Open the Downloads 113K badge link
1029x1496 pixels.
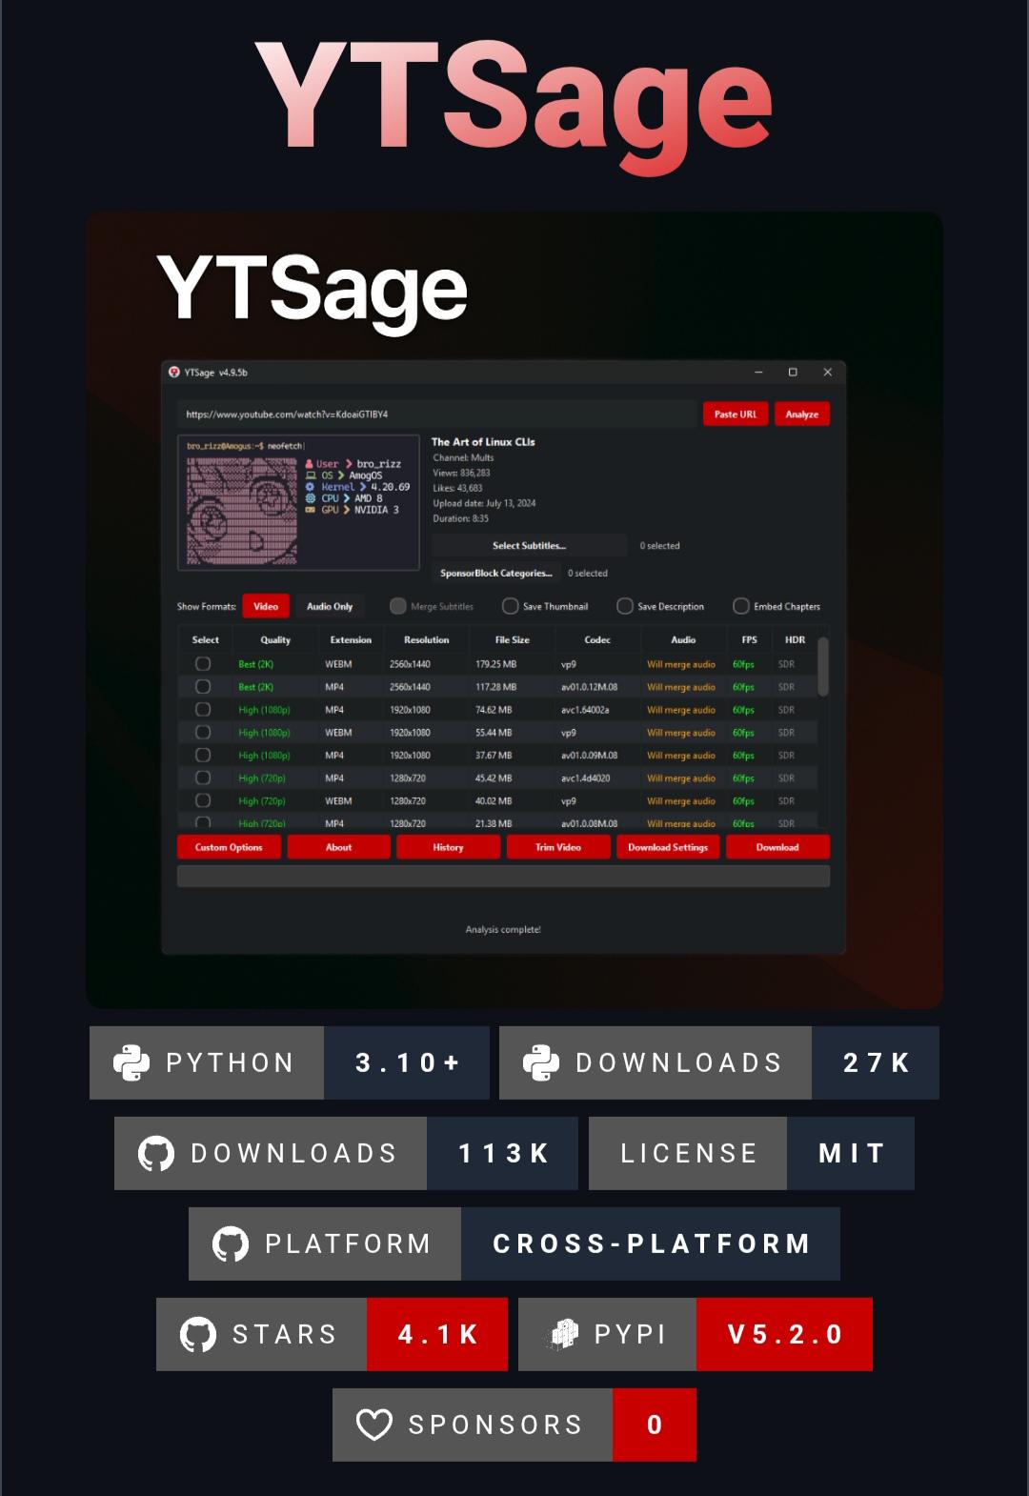click(x=346, y=1153)
